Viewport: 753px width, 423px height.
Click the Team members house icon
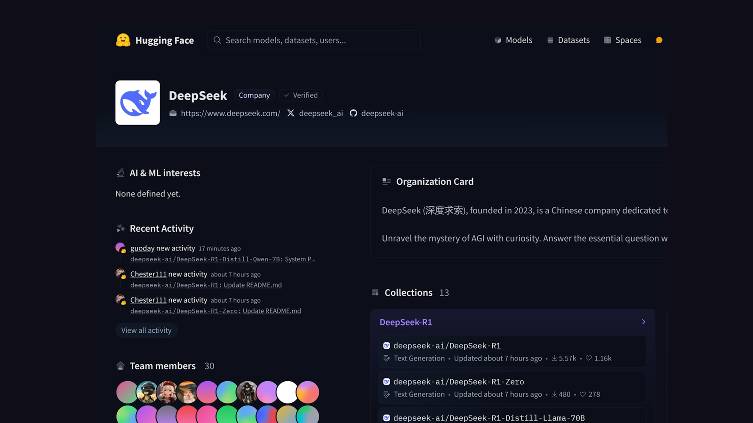120,366
